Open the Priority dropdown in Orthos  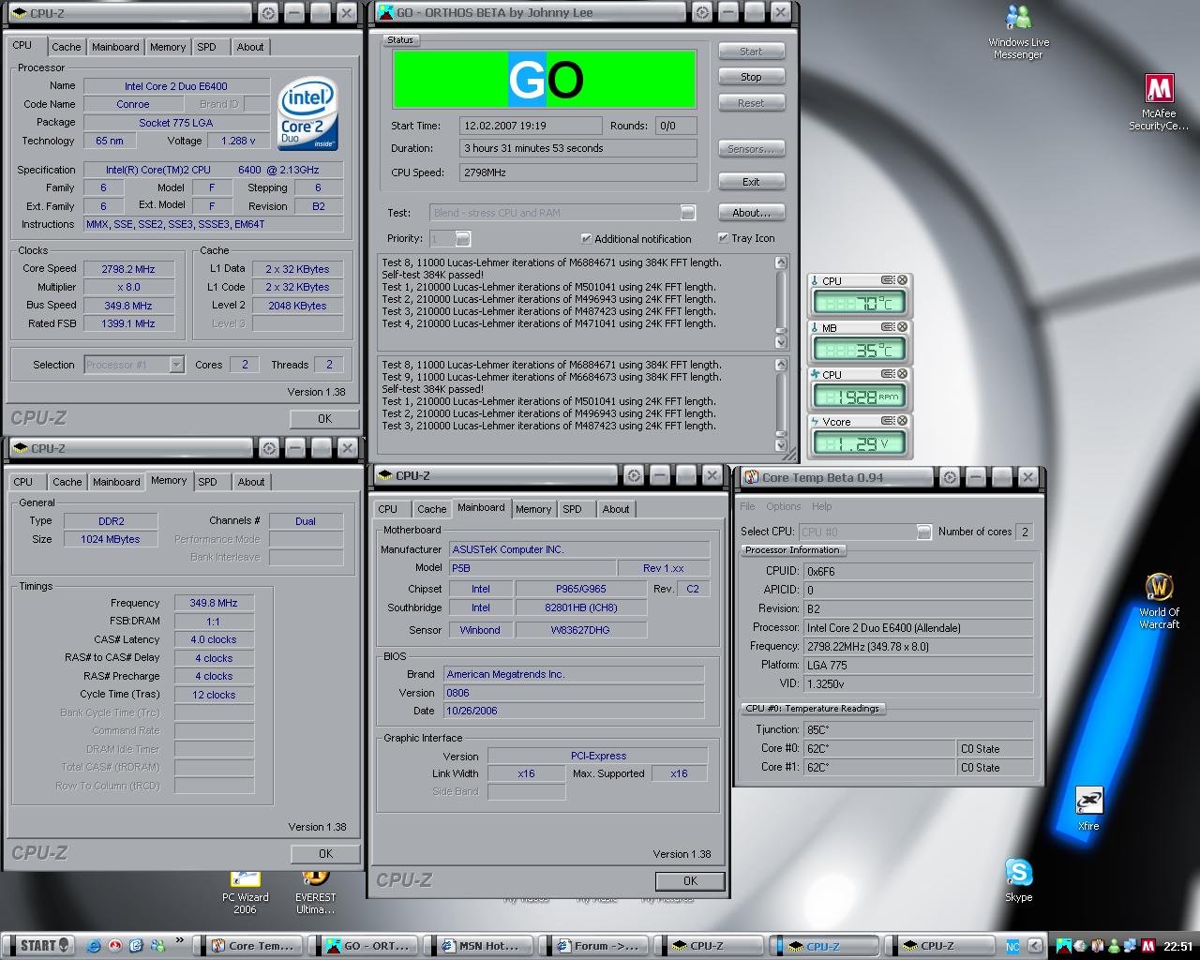(x=462, y=239)
